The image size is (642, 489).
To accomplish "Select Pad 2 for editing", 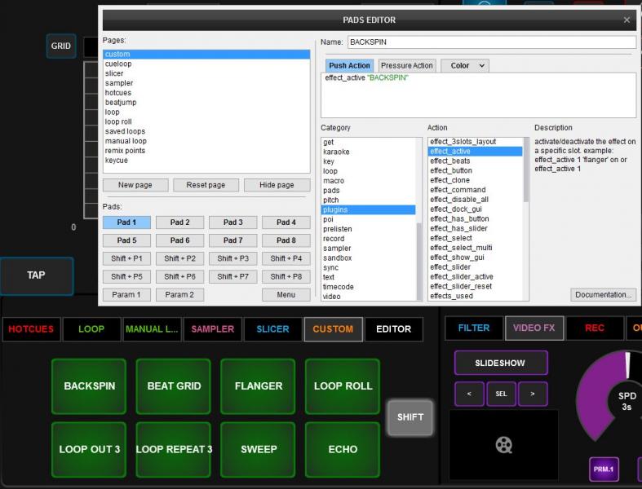I will tap(179, 222).
